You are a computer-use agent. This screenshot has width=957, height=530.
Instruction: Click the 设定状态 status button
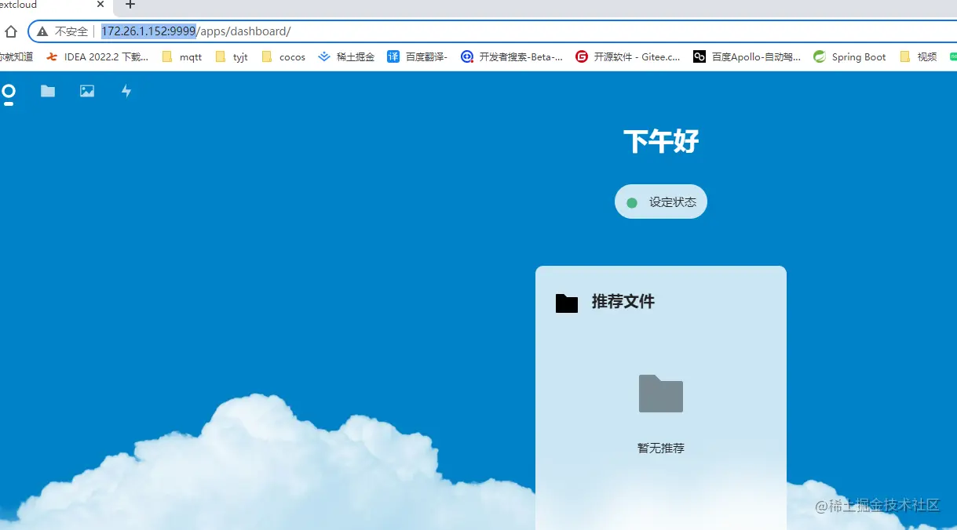click(x=661, y=202)
